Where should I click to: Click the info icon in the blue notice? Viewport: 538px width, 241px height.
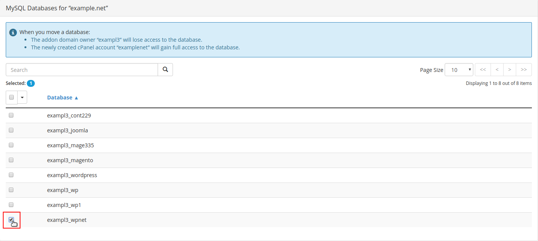tap(13, 32)
